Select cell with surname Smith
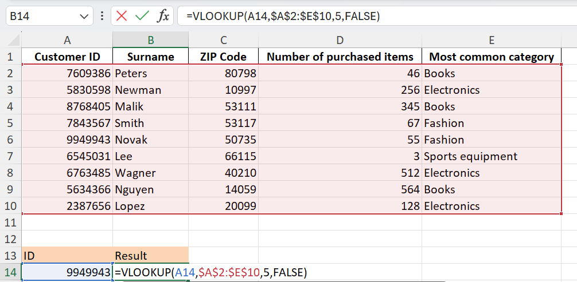The image size is (577, 282). [150, 123]
